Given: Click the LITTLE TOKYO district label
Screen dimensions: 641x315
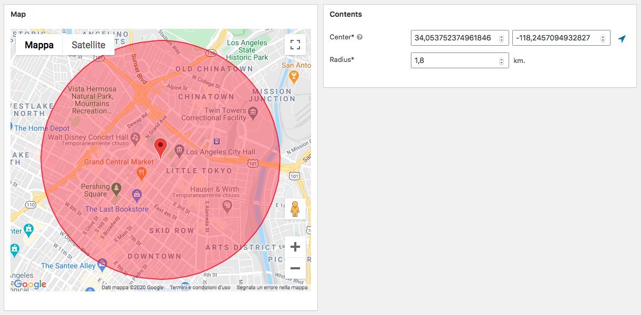Looking at the screenshot, I should (199, 171).
